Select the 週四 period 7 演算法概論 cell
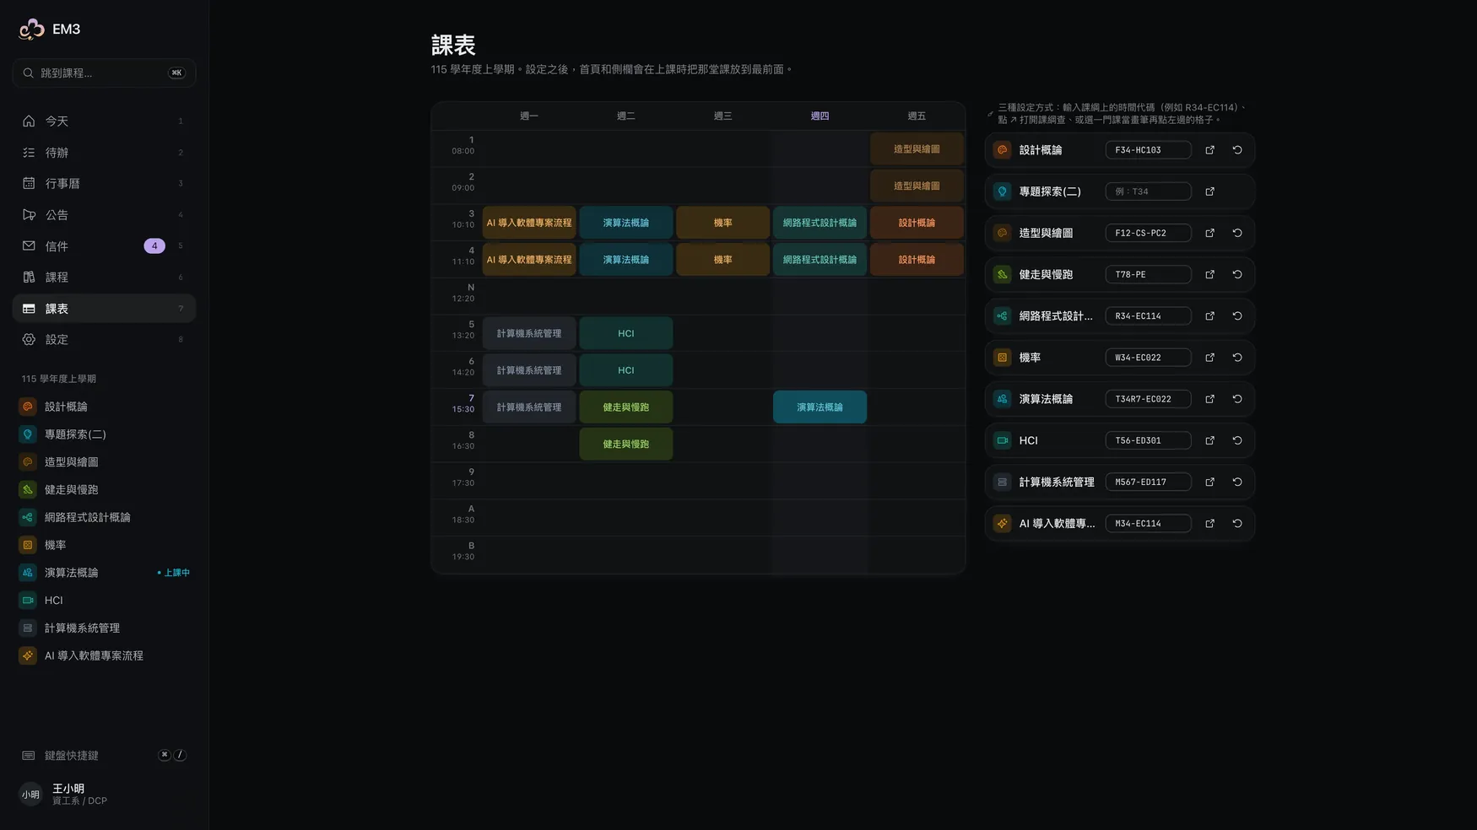 (820, 407)
